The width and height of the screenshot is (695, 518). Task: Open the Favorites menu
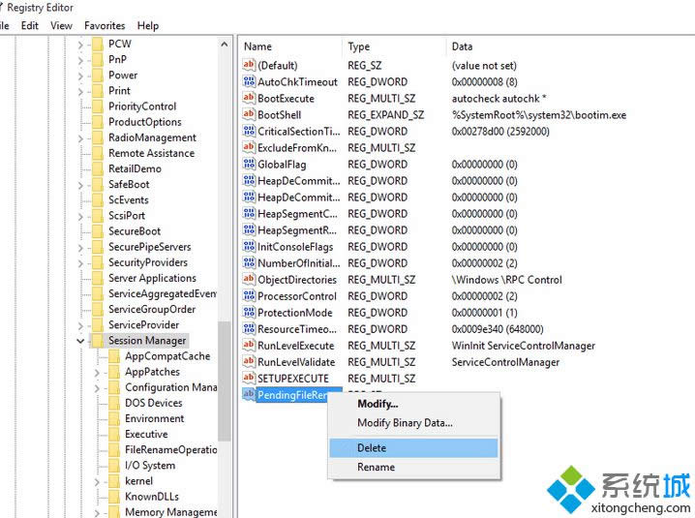105,26
